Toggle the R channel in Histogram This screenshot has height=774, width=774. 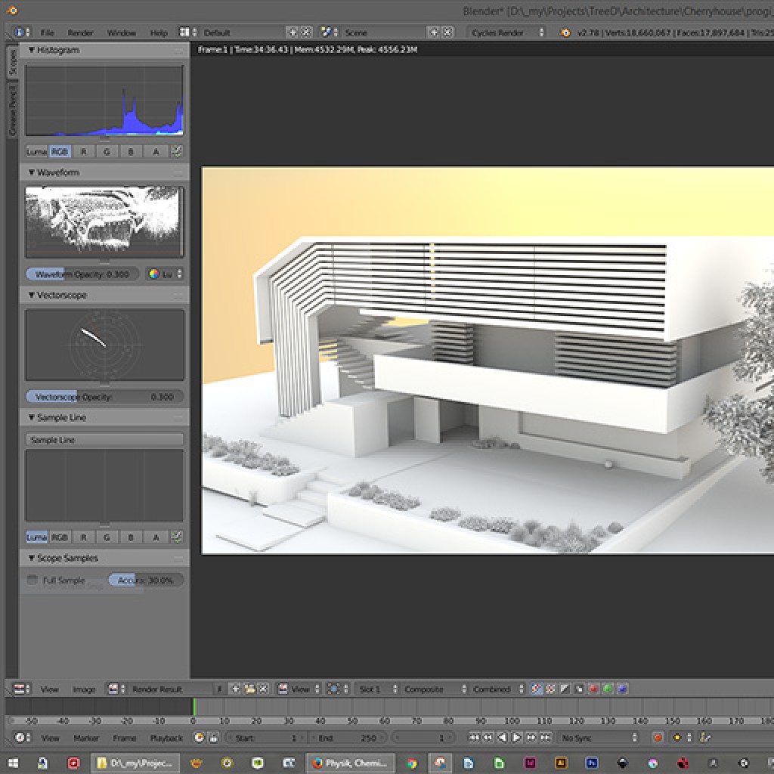coord(83,151)
